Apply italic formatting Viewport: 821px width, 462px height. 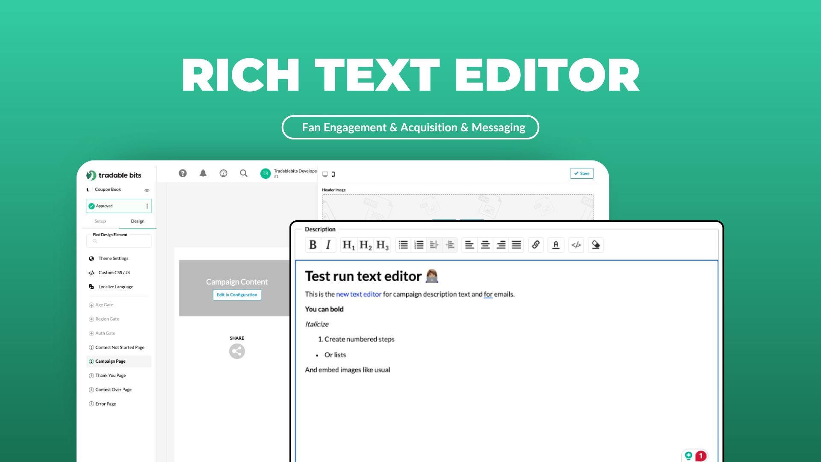[x=328, y=245]
